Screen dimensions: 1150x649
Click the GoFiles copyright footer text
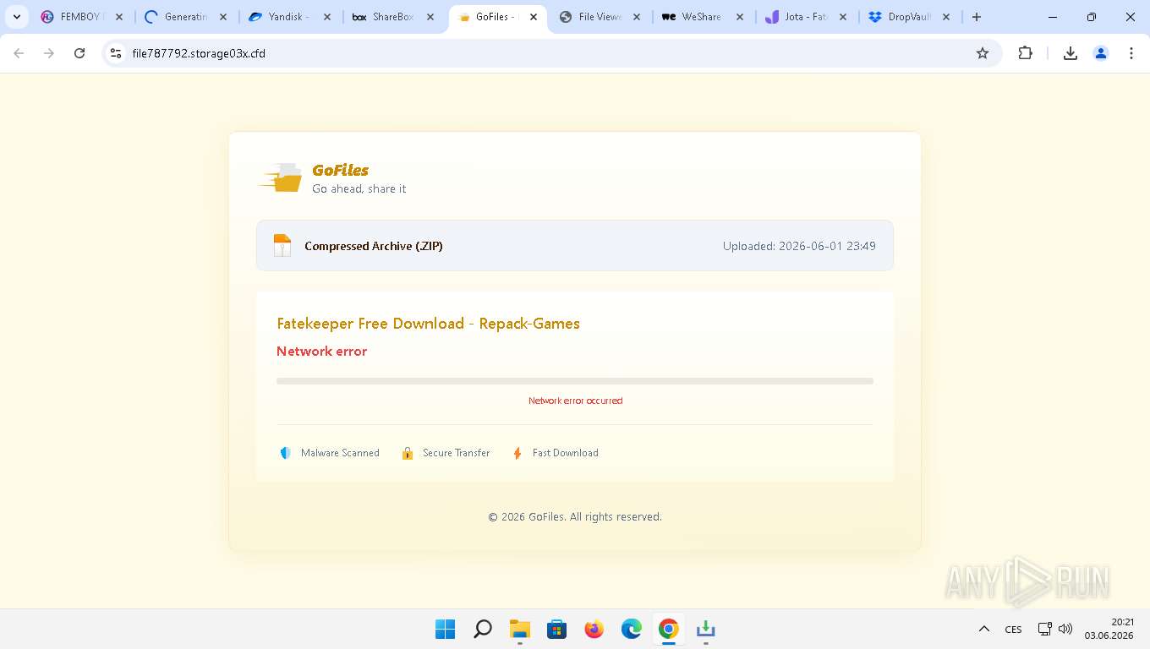coord(575,516)
